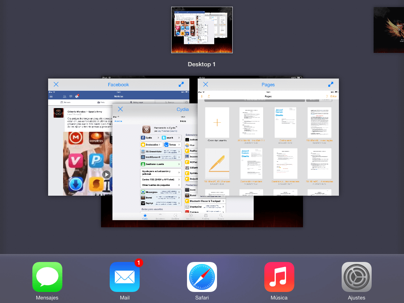This screenshot has height=303, width=404.
Task: Open the Música app
Action: click(279, 277)
